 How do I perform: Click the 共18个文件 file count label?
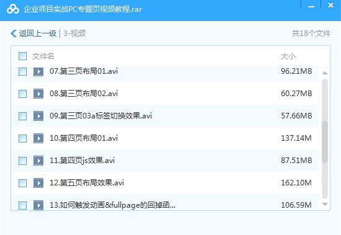coord(311,33)
